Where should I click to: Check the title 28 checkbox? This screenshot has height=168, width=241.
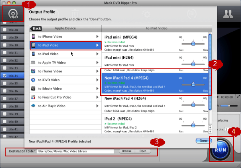(5, 30)
